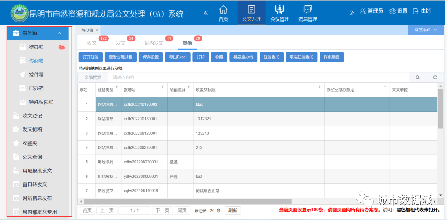Click the 收藏夹 star icon

[x=16, y=143]
